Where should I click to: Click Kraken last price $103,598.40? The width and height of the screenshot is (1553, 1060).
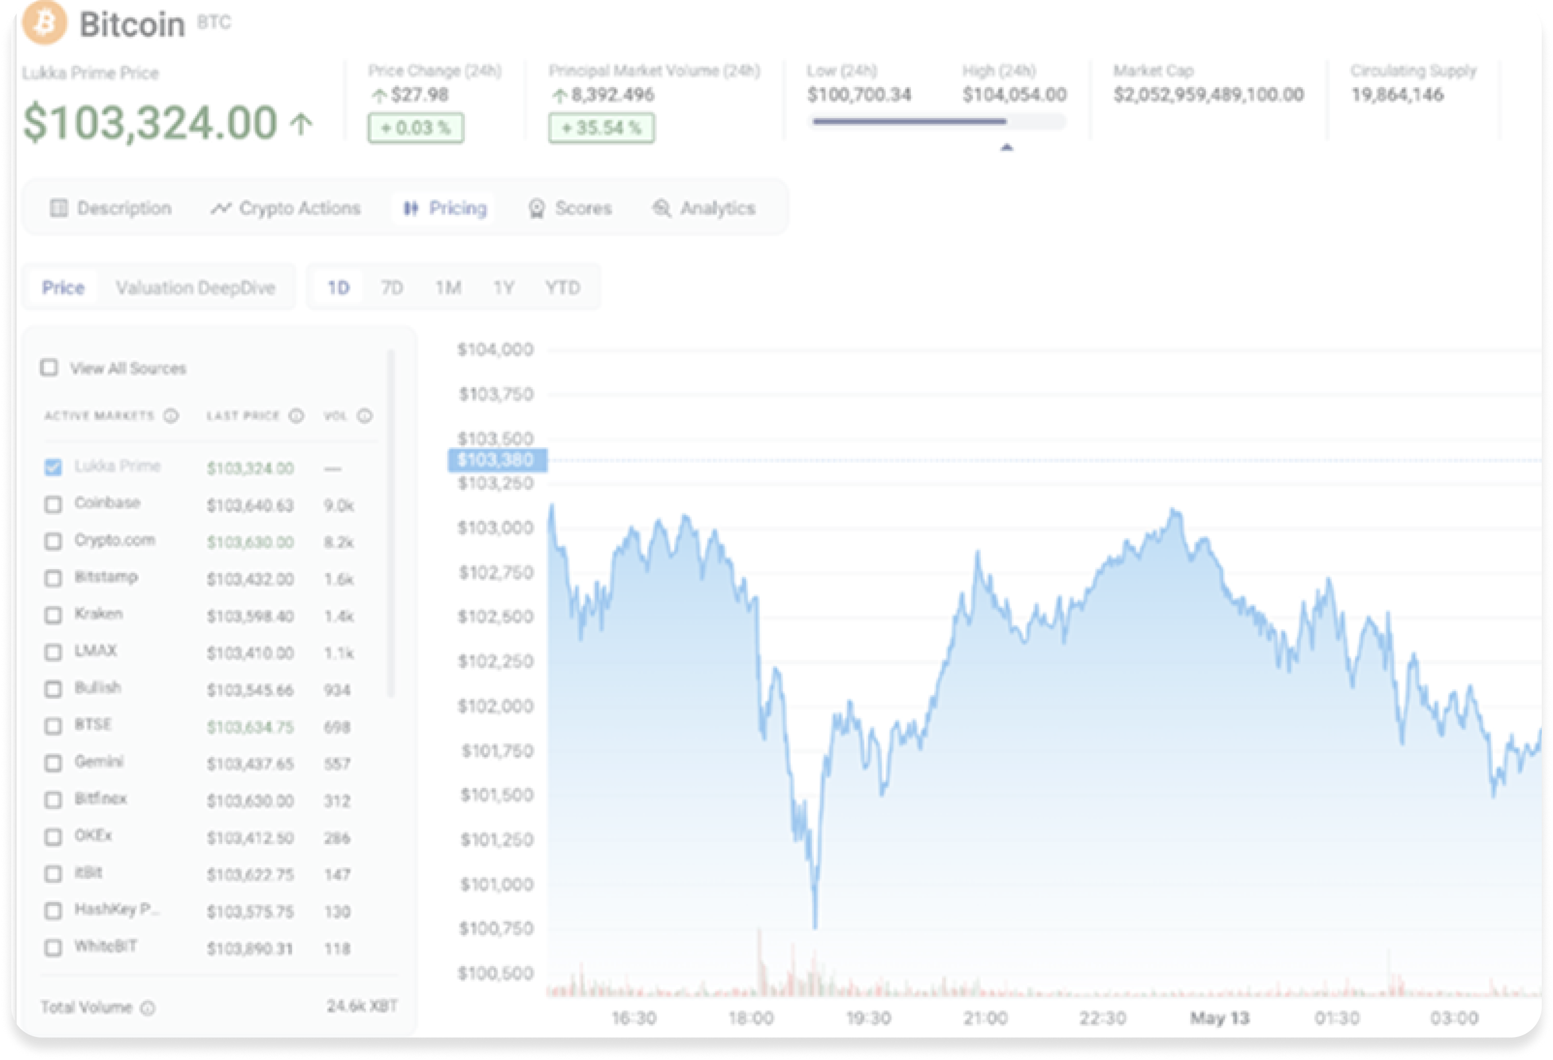250,616
